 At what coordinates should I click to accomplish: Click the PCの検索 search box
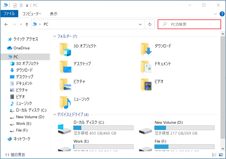pos(189,24)
